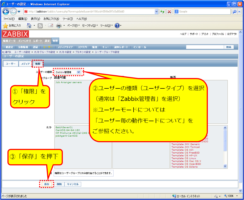Click the read mail envelope icon
The height and width of the screenshot is (200, 244).
(x=51, y=26)
